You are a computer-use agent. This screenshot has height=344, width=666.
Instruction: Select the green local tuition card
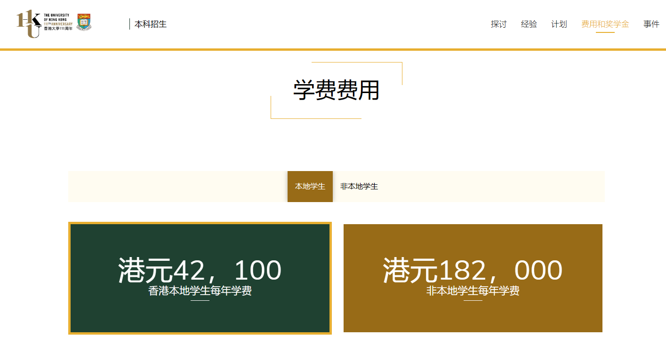tap(200, 315)
